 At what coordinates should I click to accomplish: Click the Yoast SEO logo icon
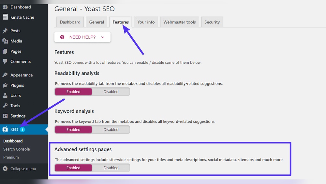pos(5,129)
